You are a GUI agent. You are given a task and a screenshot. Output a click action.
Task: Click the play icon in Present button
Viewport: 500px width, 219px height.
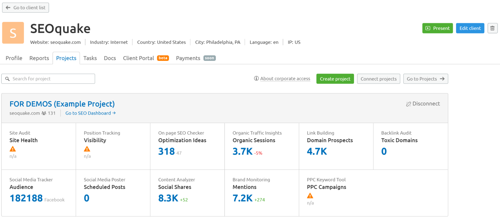(x=428, y=28)
